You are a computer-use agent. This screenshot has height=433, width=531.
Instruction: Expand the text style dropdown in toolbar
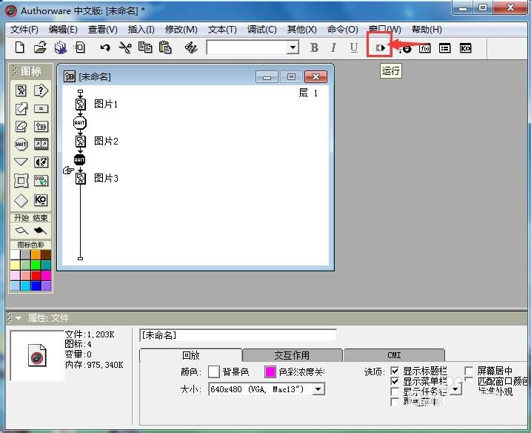click(293, 47)
